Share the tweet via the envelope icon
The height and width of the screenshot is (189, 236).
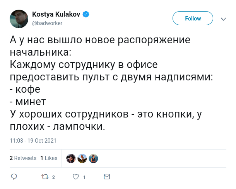coord(107,177)
